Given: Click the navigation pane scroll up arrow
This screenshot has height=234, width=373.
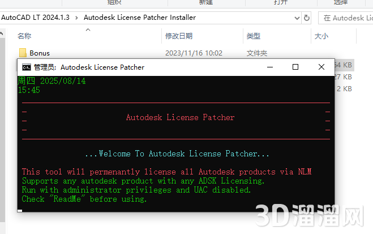Looking at the screenshot, I should coord(2,33).
